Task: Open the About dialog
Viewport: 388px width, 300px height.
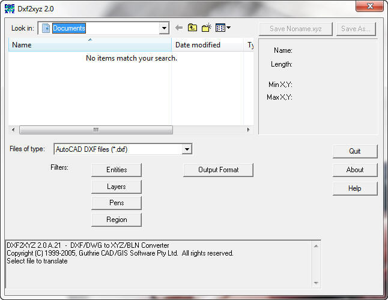Action: pos(355,170)
